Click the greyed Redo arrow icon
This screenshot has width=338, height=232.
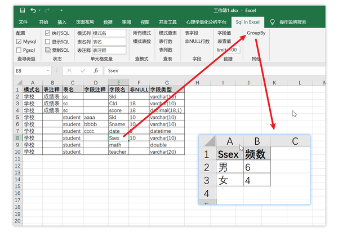[x=47, y=10]
